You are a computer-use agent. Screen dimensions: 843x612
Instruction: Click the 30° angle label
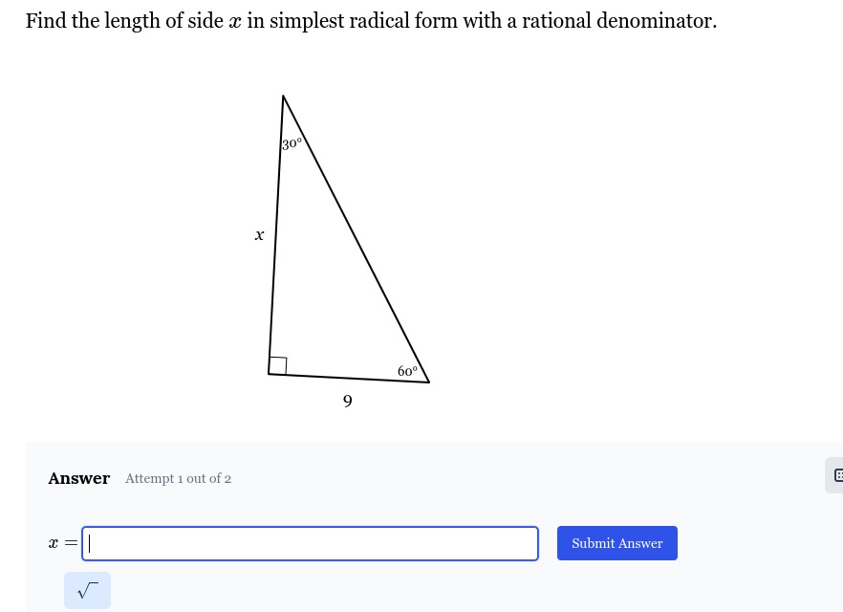click(x=292, y=143)
